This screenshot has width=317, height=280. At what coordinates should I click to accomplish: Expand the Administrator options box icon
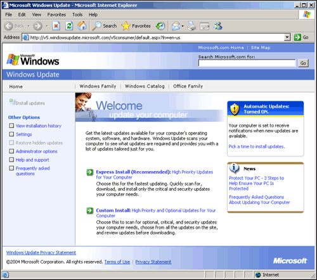(11, 151)
